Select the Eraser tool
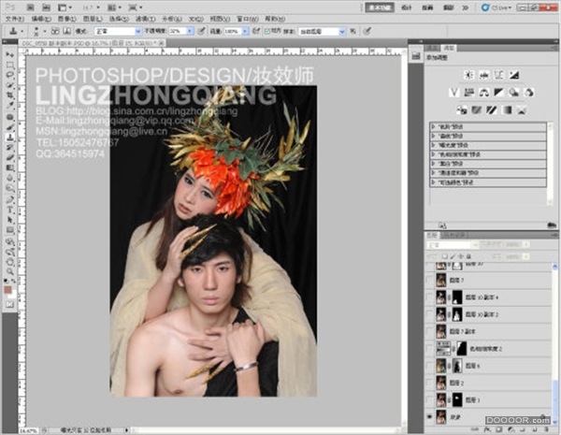The height and width of the screenshot is (435, 561). click(x=9, y=158)
